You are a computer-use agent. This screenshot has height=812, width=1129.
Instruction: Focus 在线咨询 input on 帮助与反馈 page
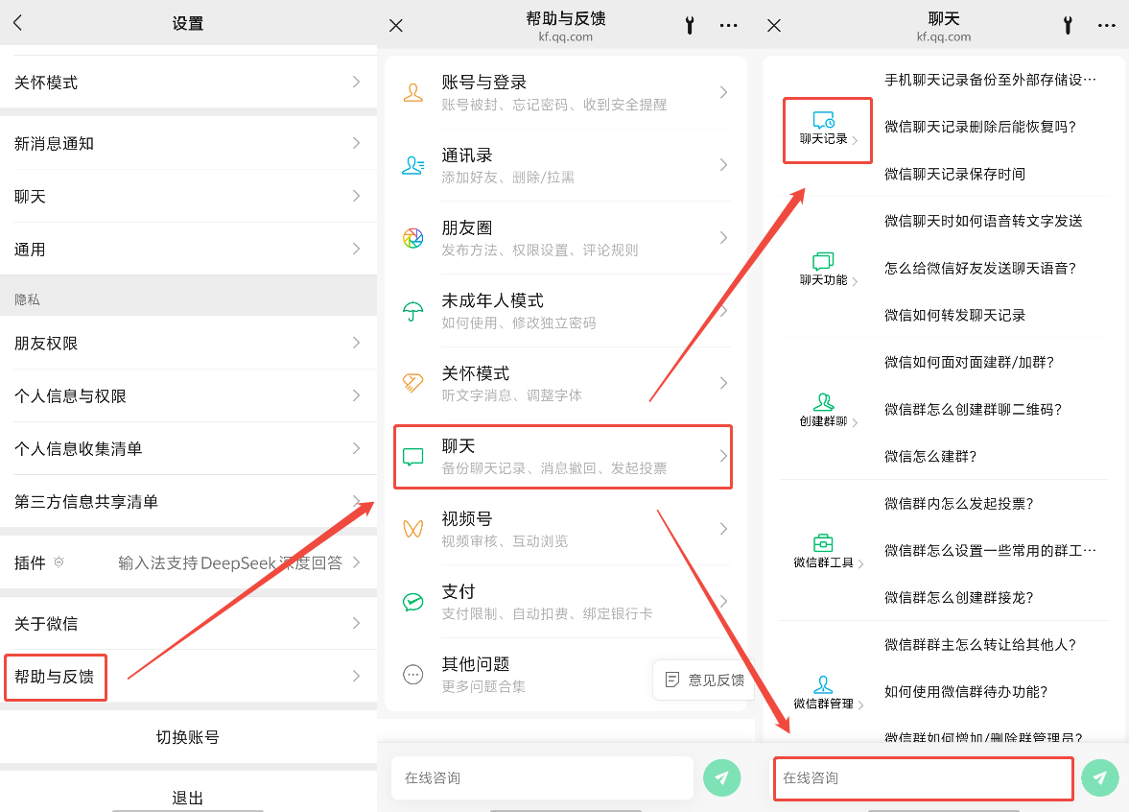pyautogui.click(x=542, y=777)
